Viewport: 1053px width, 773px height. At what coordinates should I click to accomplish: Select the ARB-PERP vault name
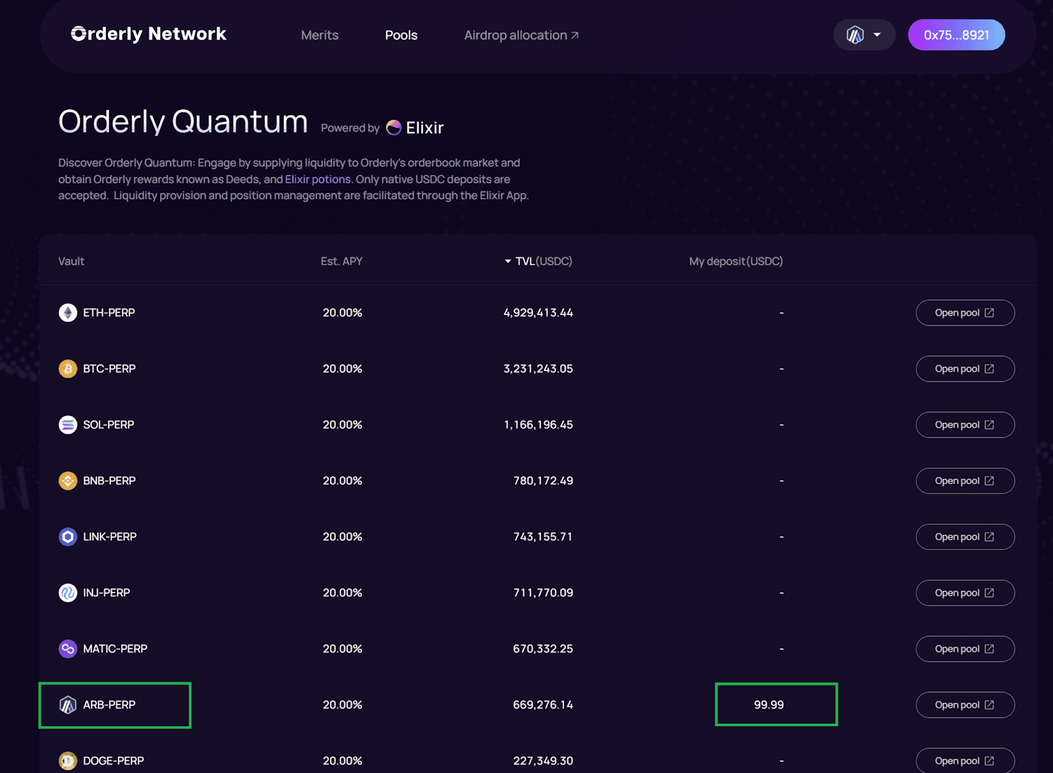point(109,705)
